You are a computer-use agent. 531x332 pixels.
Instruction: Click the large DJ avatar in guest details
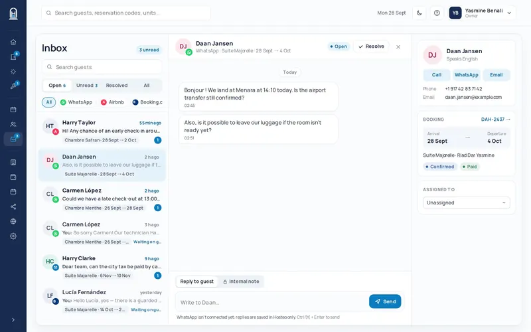click(433, 55)
